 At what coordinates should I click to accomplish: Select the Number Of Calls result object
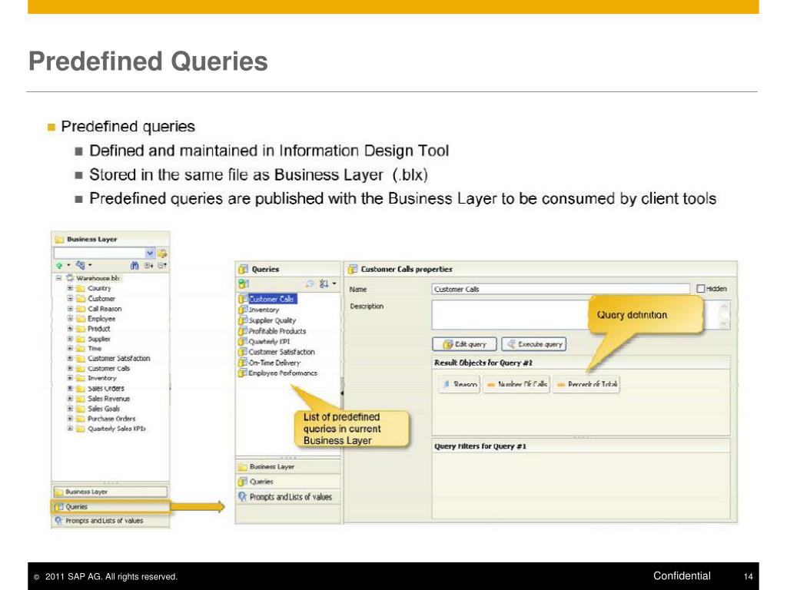pos(516,384)
